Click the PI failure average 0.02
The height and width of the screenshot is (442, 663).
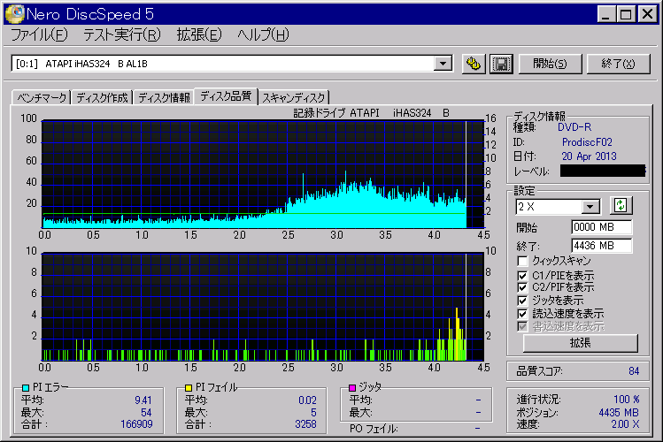(307, 400)
